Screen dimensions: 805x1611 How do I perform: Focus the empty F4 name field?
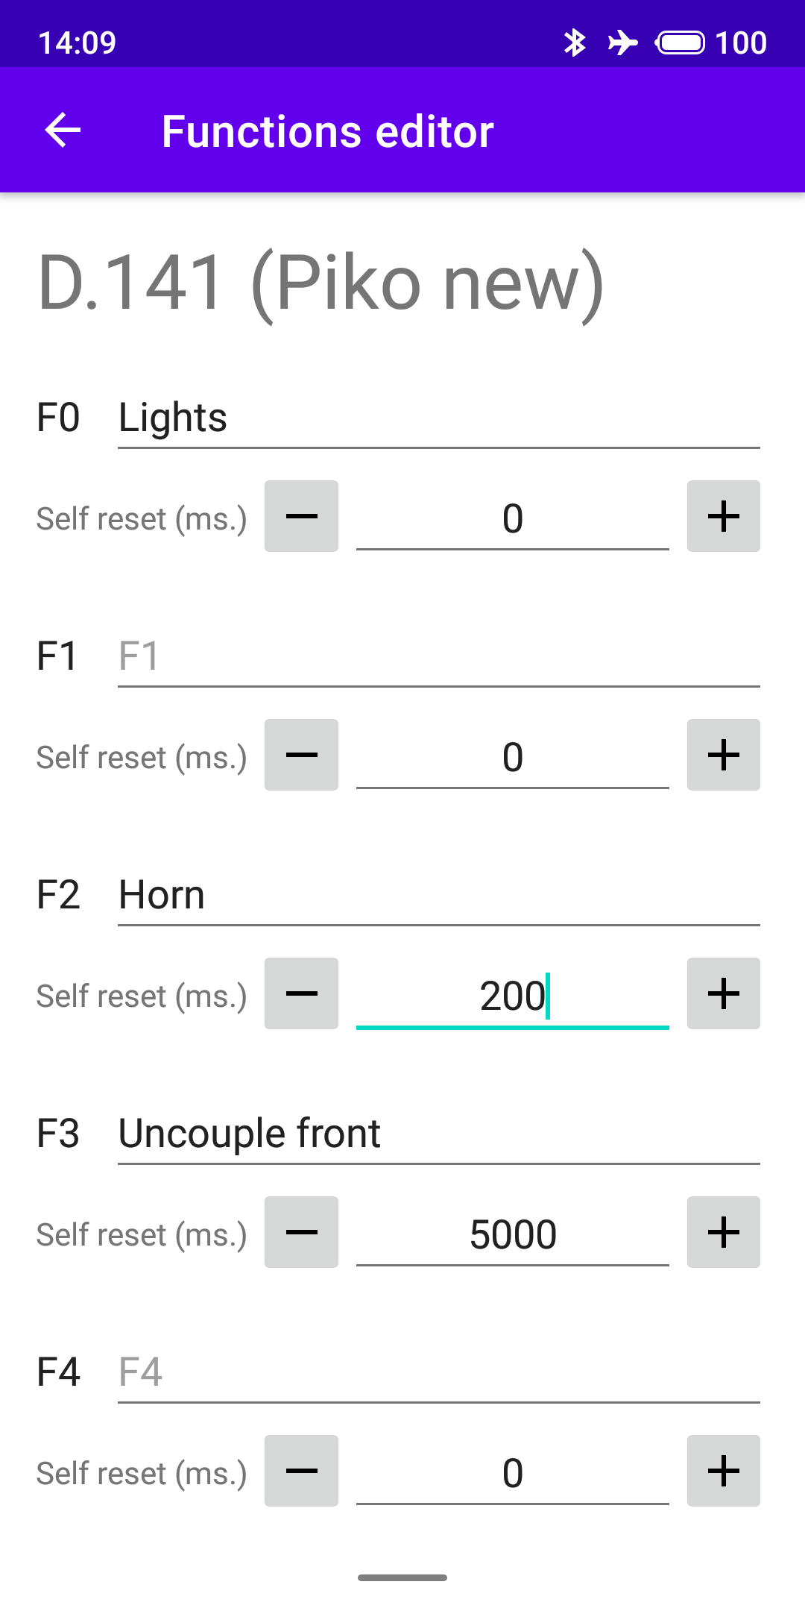click(438, 1372)
